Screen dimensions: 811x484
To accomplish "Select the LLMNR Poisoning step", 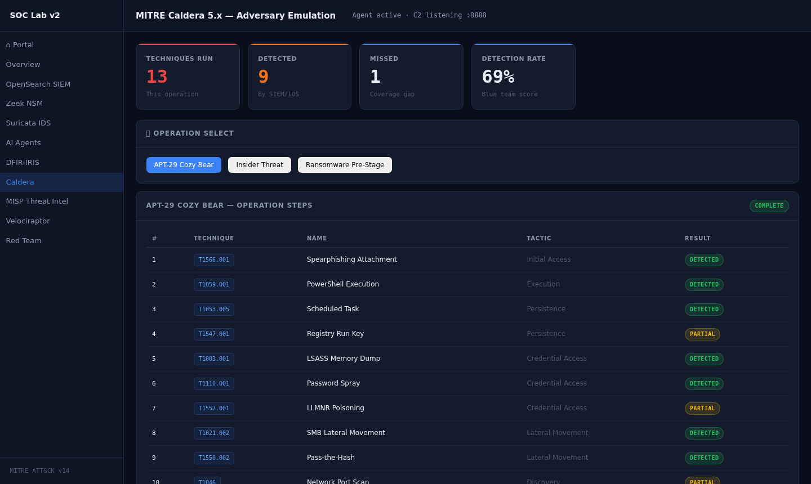I will pyautogui.click(x=336, y=408).
